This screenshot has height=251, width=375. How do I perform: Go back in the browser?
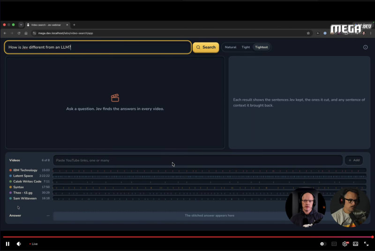[5, 33]
